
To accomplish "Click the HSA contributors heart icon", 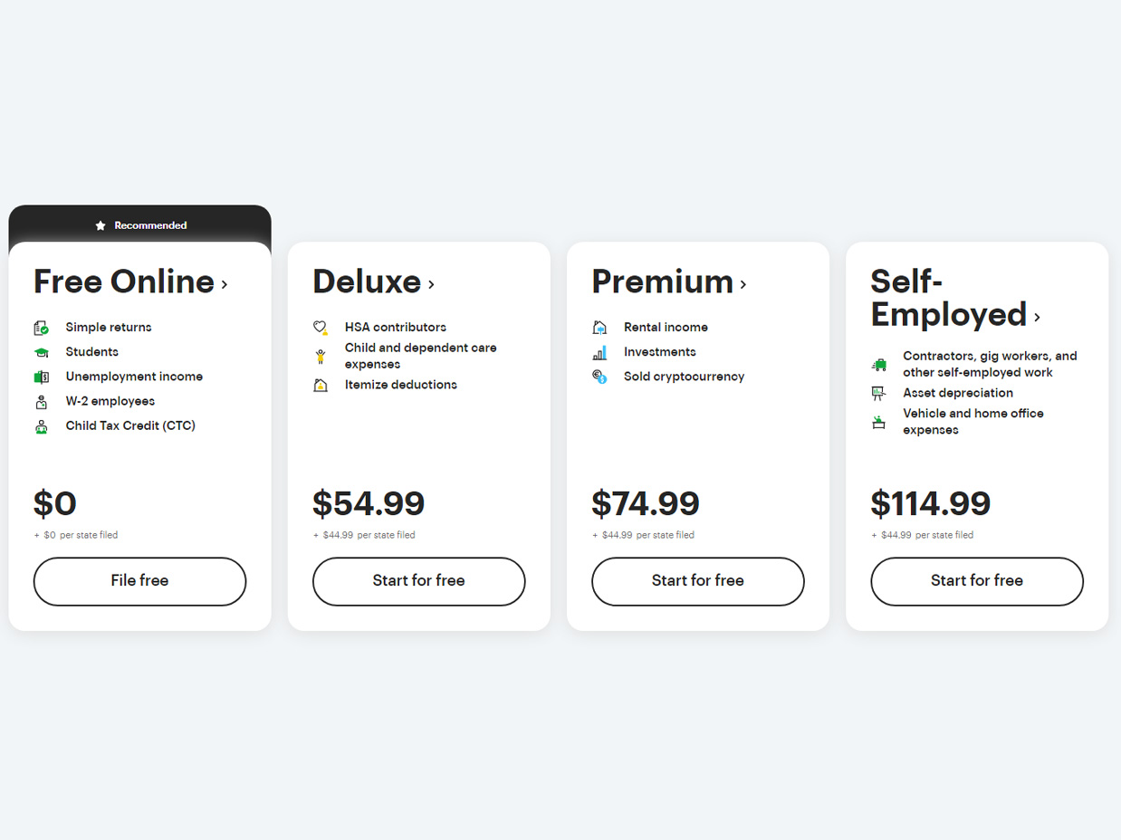I will (320, 328).
